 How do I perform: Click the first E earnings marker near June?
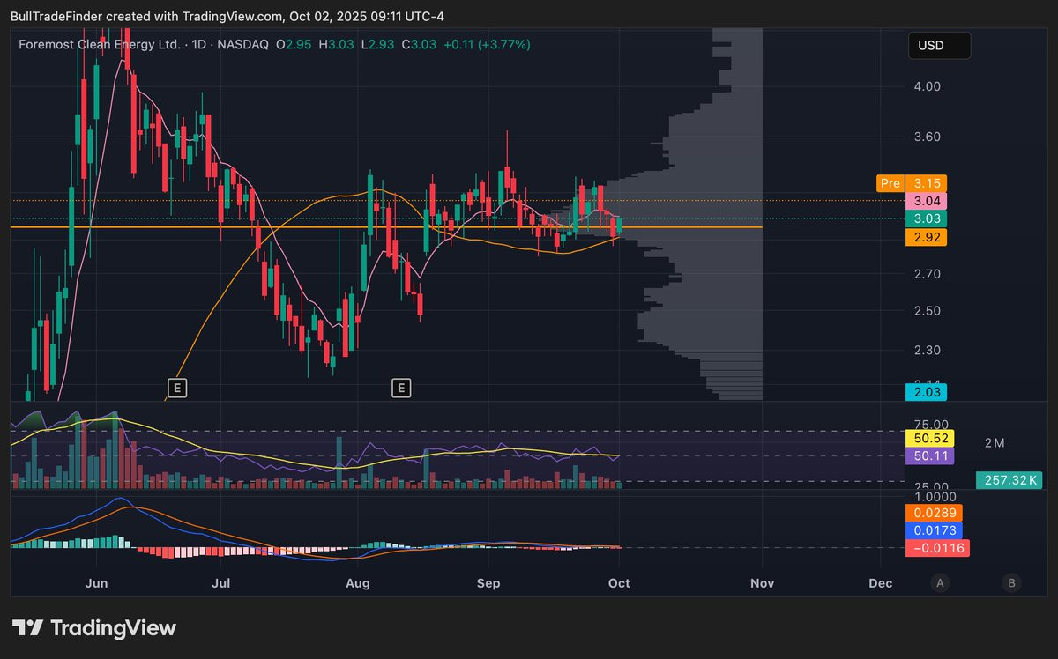click(x=177, y=387)
